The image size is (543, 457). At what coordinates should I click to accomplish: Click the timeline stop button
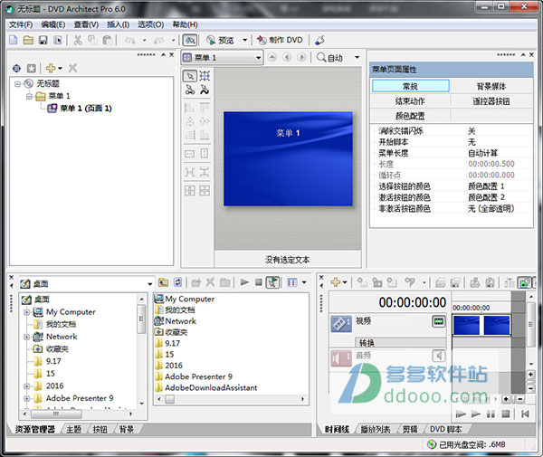(506, 414)
